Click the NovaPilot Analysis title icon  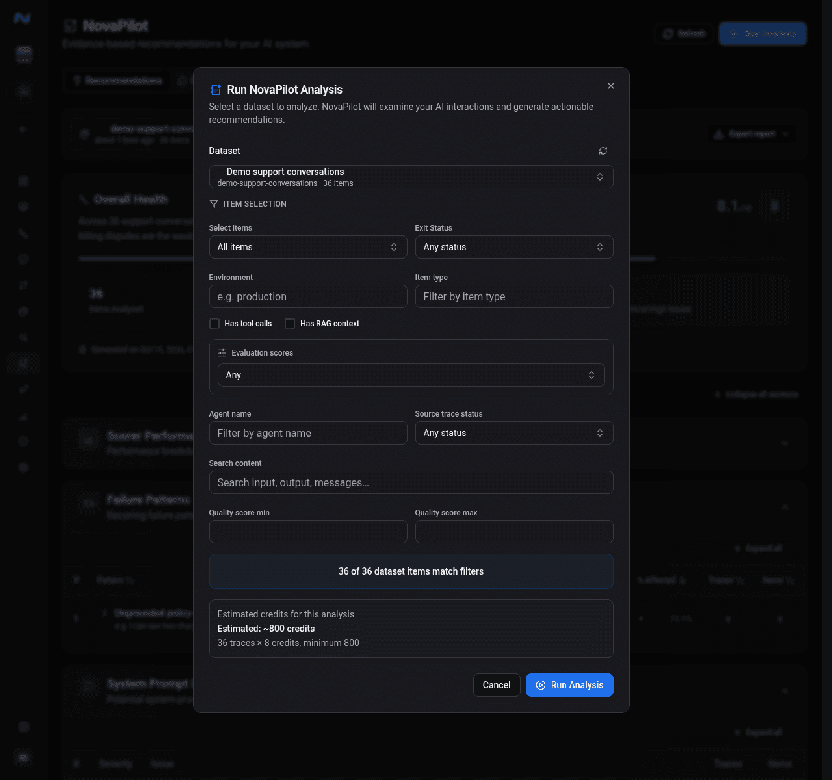(x=216, y=90)
